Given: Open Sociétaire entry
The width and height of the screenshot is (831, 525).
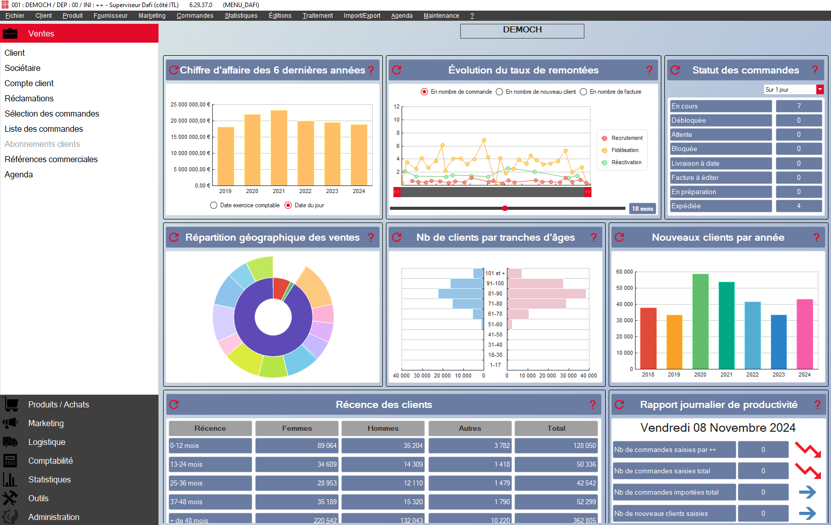Looking at the screenshot, I should coord(22,68).
